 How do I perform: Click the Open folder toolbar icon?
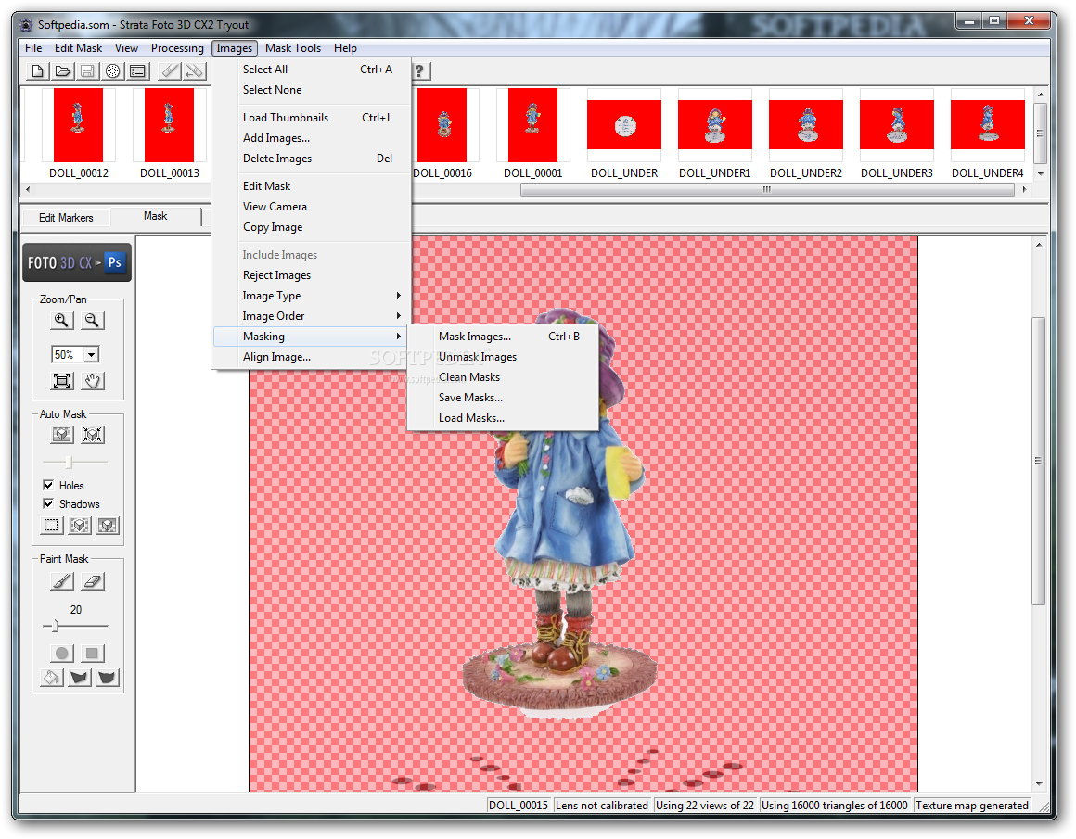(62, 70)
